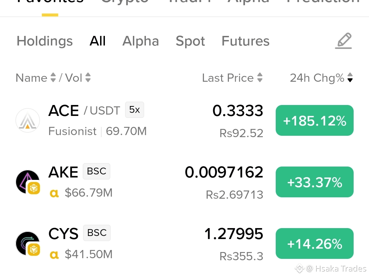This screenshot has width=369, height=277.
Task: Switch to the Spot tab
Action: pyautogui.click(x=190, y=41)
